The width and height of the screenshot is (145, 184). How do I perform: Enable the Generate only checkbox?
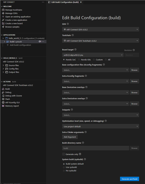pos(64,154)
